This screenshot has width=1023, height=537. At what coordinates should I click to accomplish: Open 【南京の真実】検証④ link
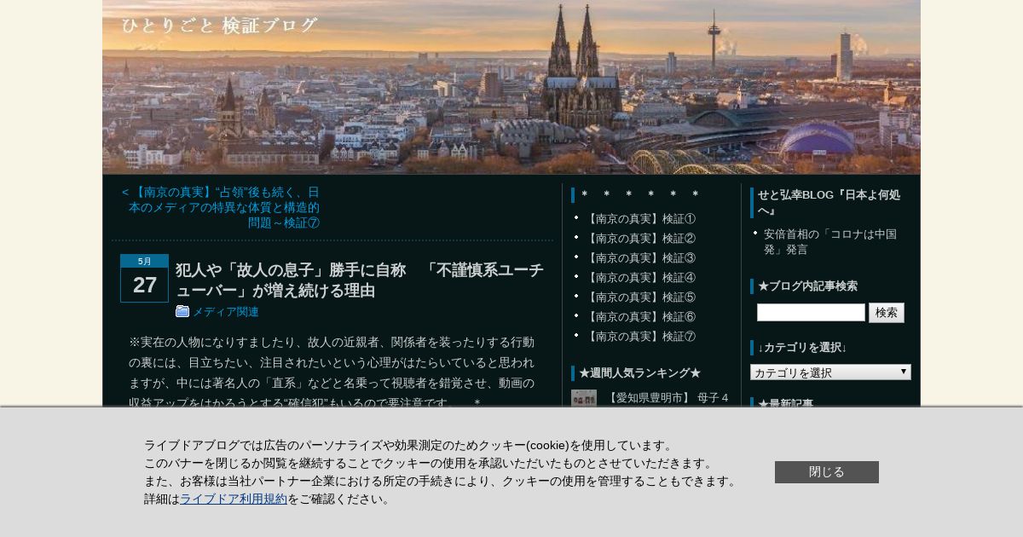pyautogui.click(x=639, y=277)
